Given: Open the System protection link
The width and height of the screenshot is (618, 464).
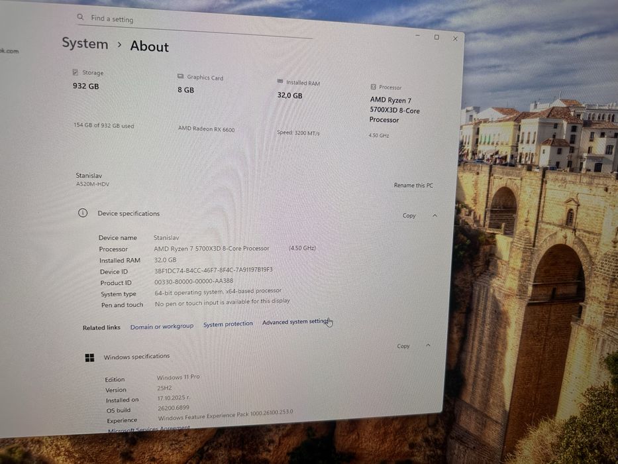Looking at the screenshot, I should [228, 324].
